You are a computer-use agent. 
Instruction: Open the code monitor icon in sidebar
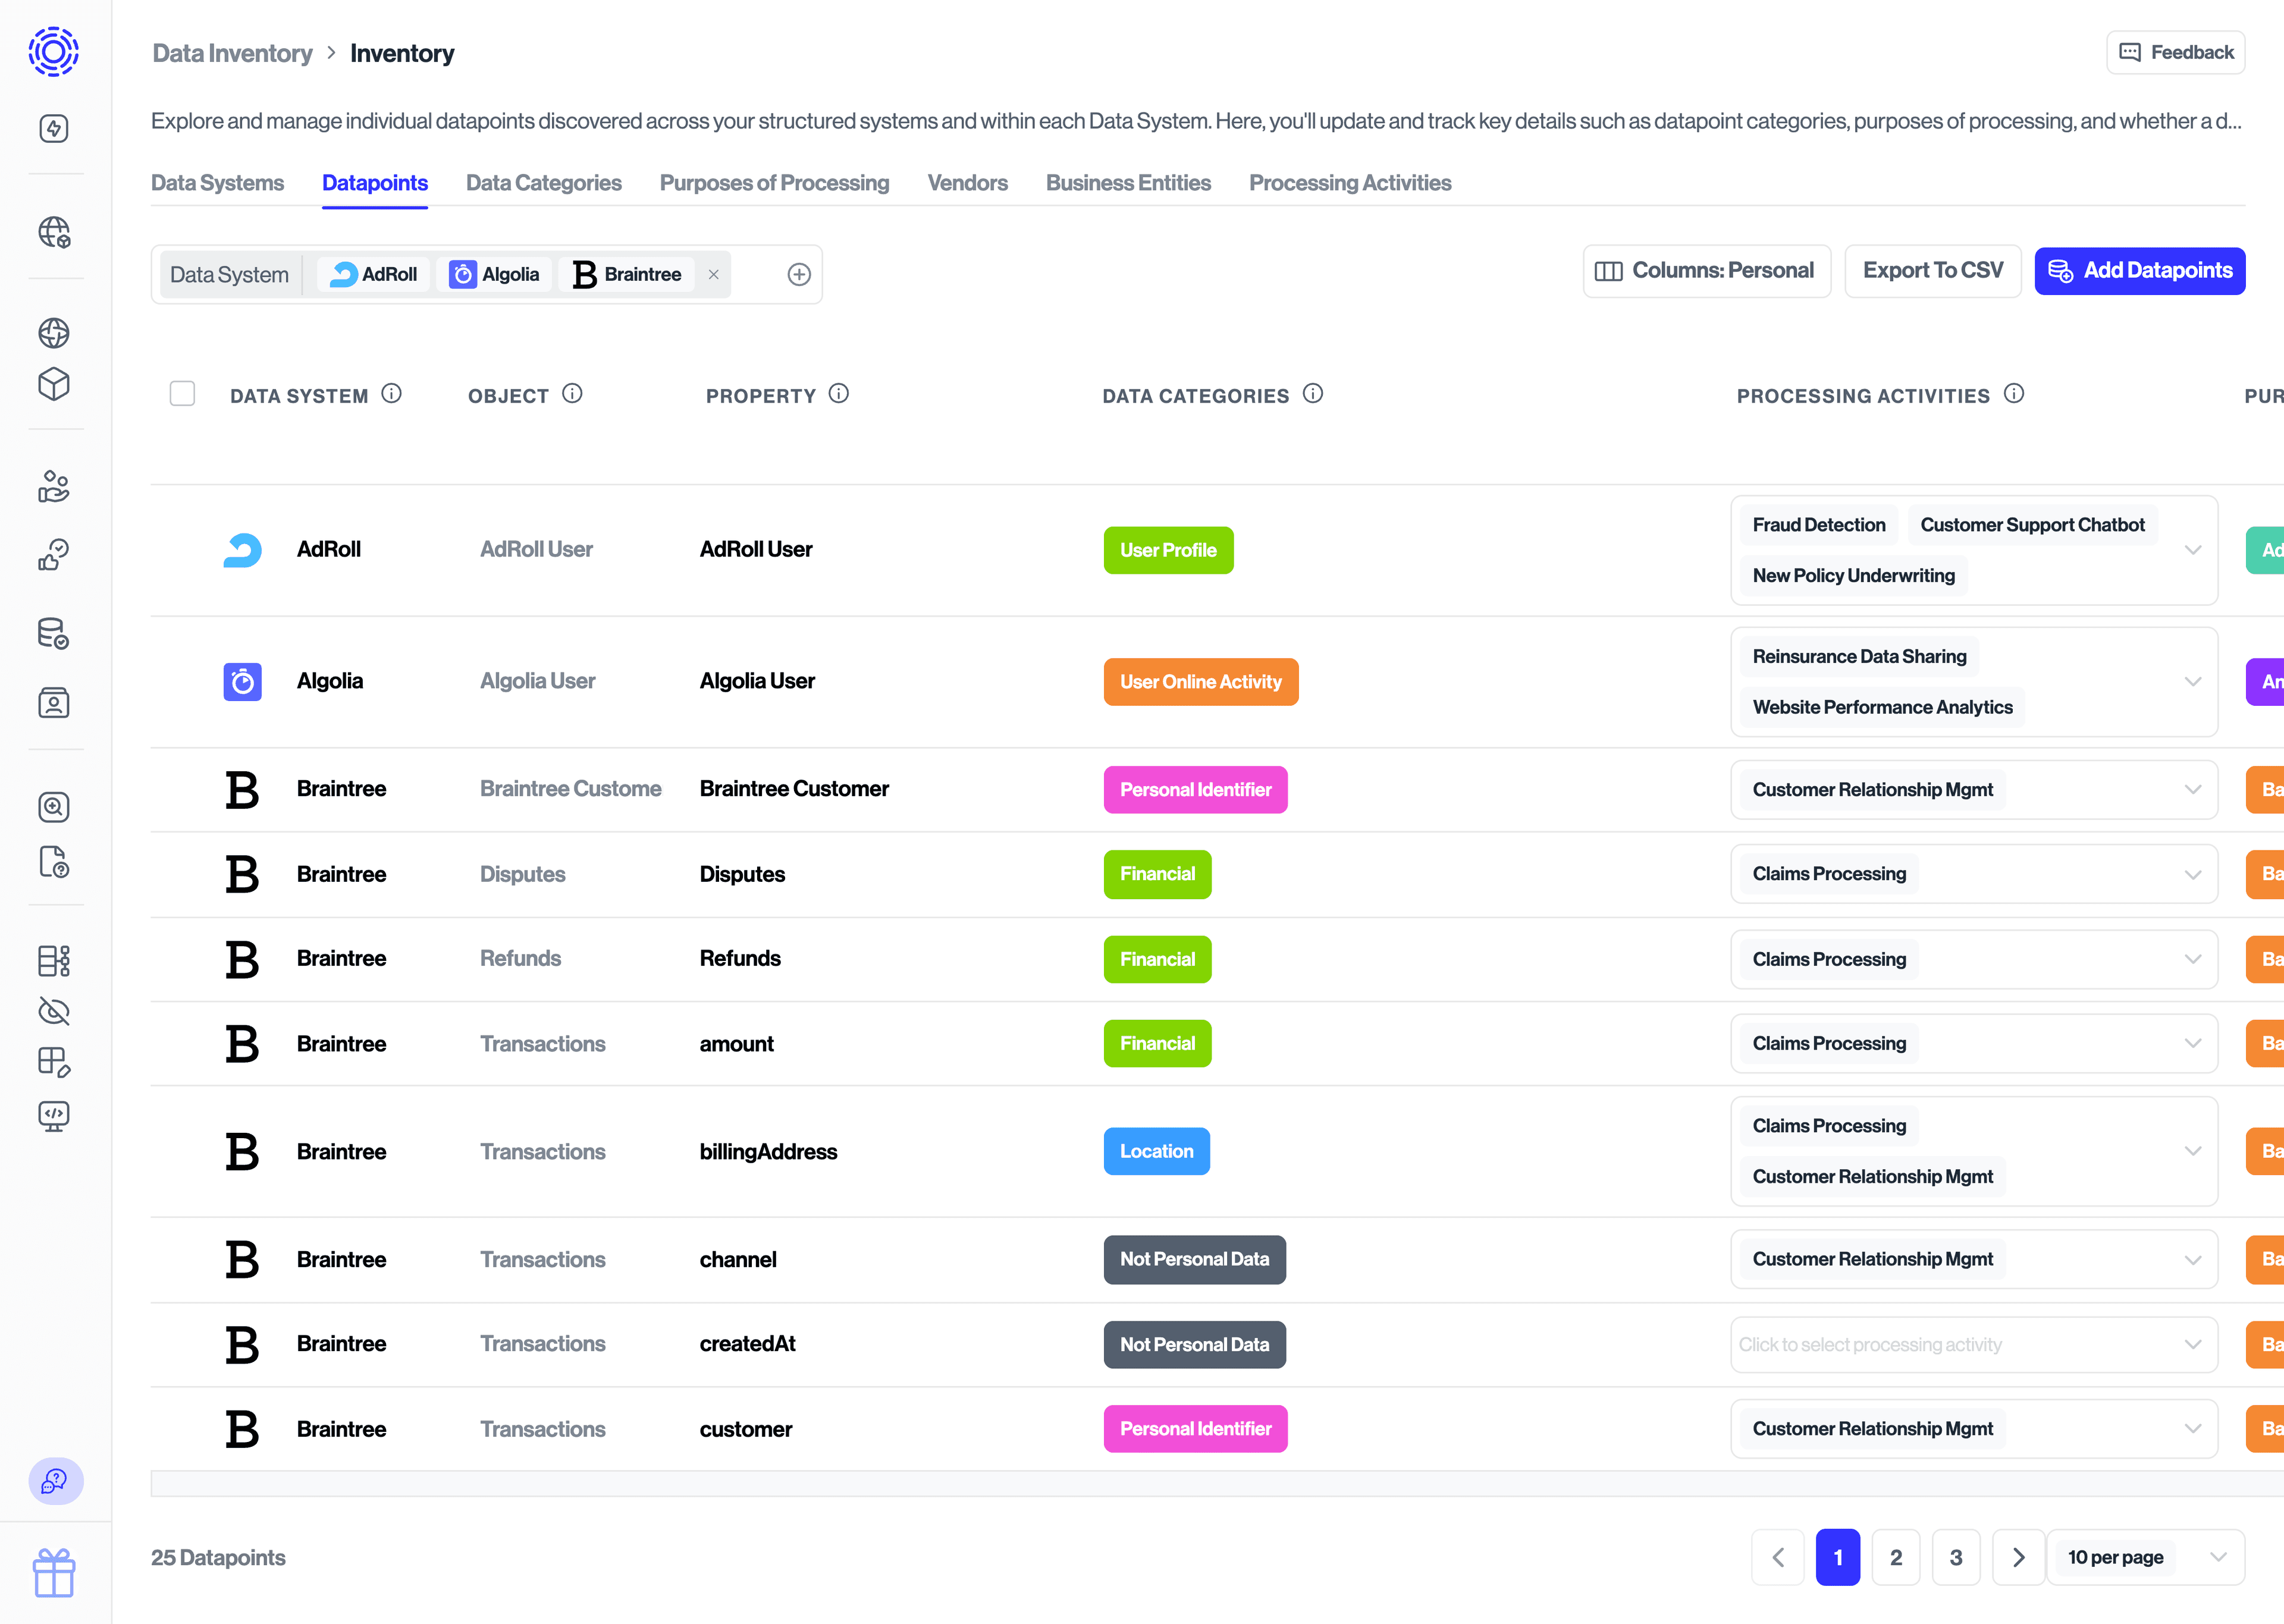click(54, 1115)
